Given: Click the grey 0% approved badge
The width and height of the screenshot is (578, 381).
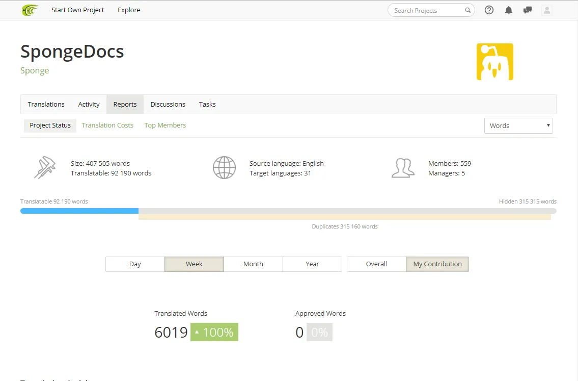Looking at the screenshot, I should (319, 332).
